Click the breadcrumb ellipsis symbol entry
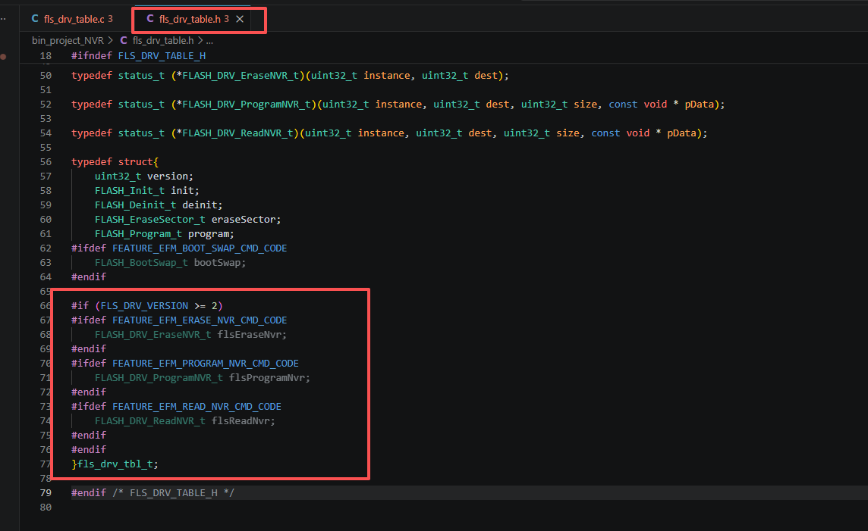Image resolution: width=868 pixels, height=531 pixels. (210, 41)
